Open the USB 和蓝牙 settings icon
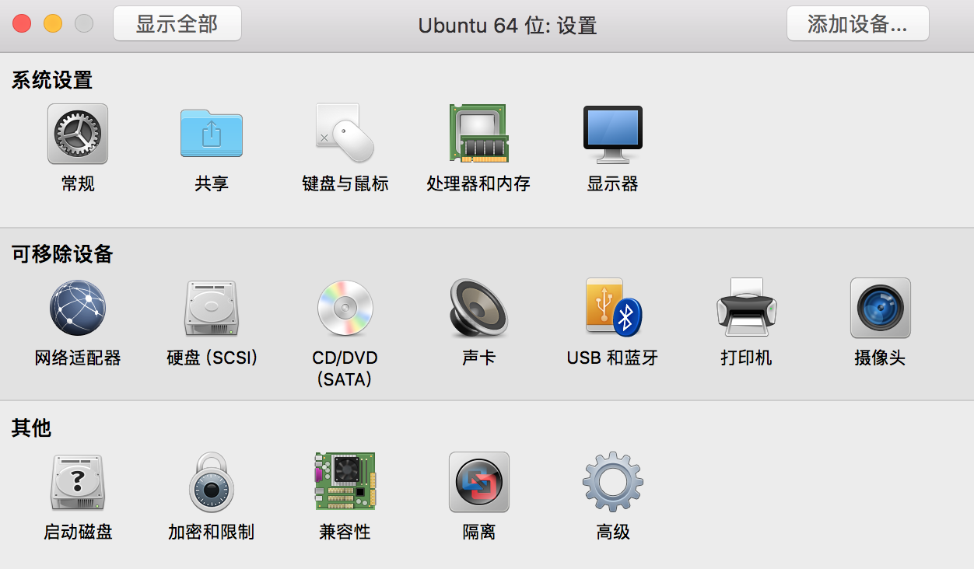 (x=613, y=308)
